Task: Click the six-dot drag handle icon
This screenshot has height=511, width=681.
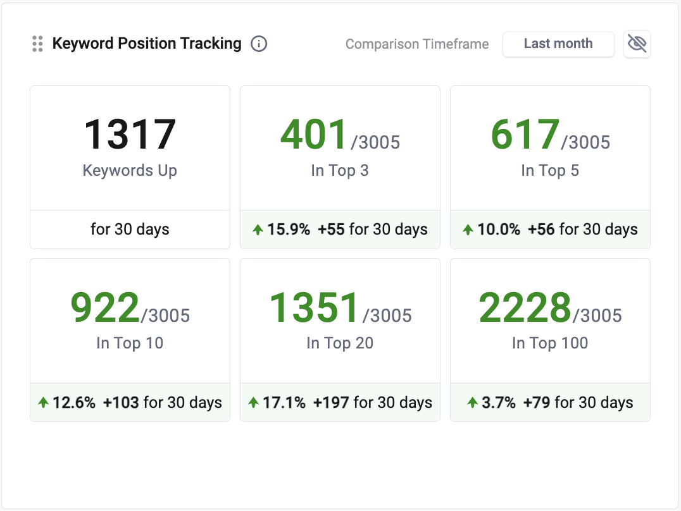Action: point(37,44)
